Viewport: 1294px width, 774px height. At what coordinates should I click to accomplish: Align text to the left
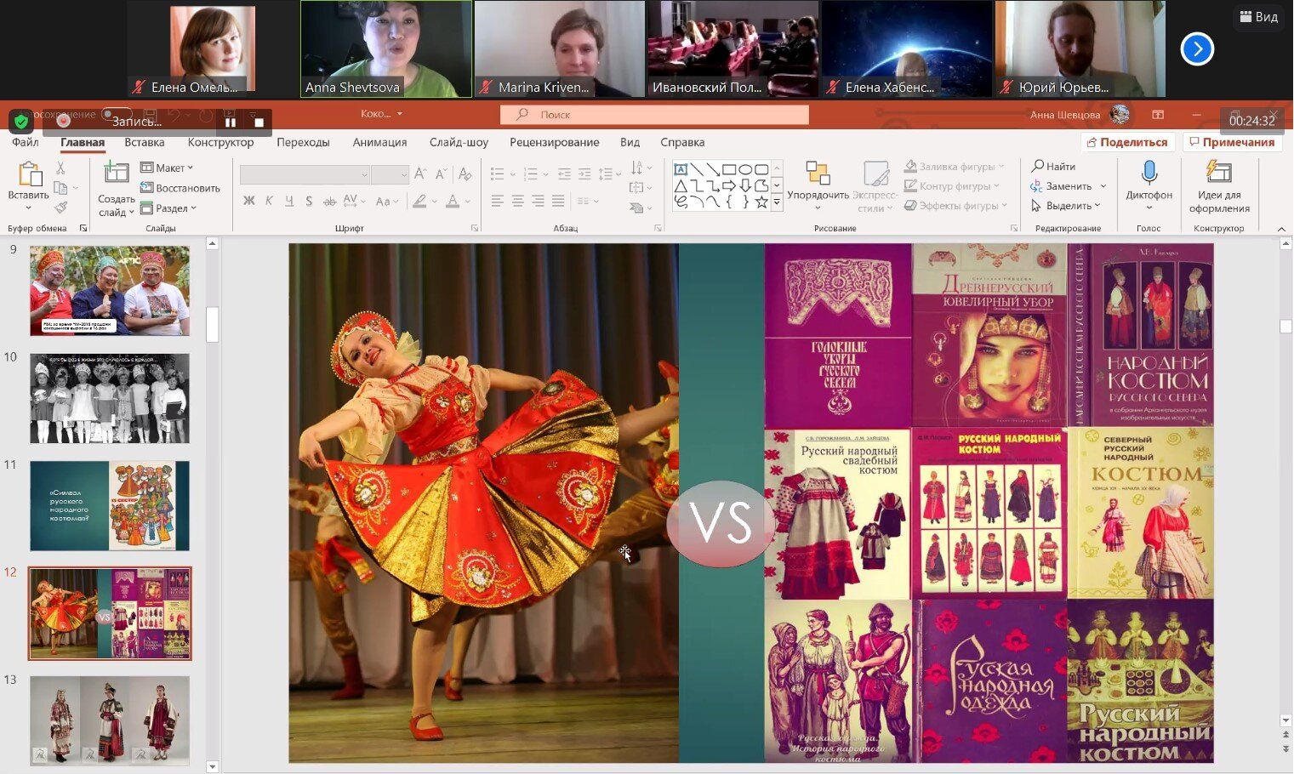(x=498, y=201)
